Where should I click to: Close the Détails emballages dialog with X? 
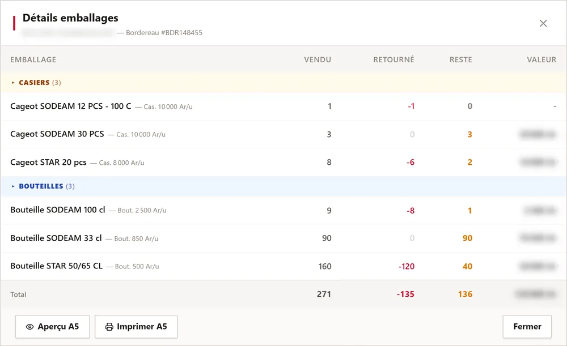pyautogui.click(x=543, y=23)
